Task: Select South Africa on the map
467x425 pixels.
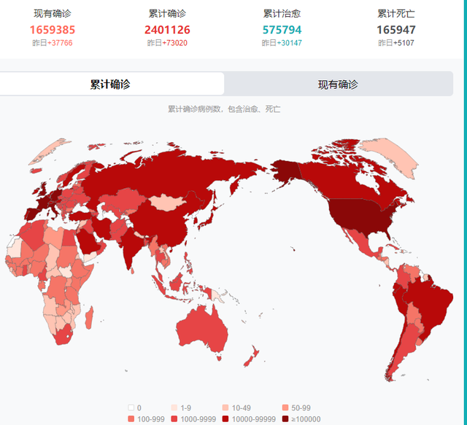Action: pos(63,336)
